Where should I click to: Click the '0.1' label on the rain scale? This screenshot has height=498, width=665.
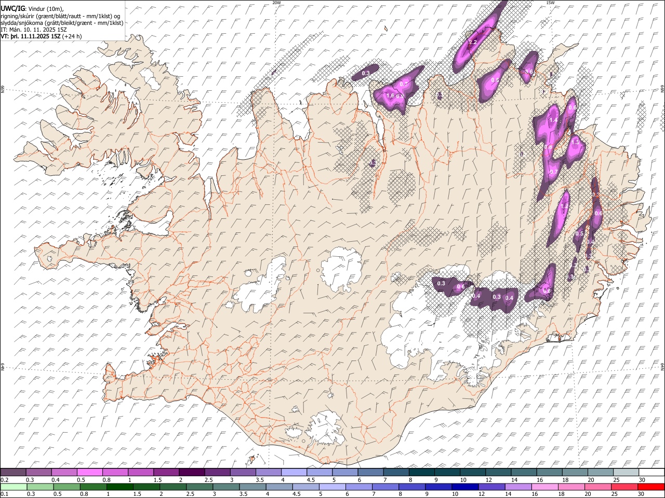pyautogui.click(x=4, y=494)
